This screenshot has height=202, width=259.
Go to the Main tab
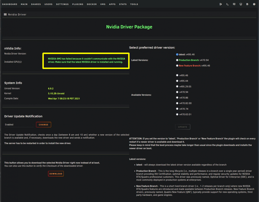click(24, 4)
